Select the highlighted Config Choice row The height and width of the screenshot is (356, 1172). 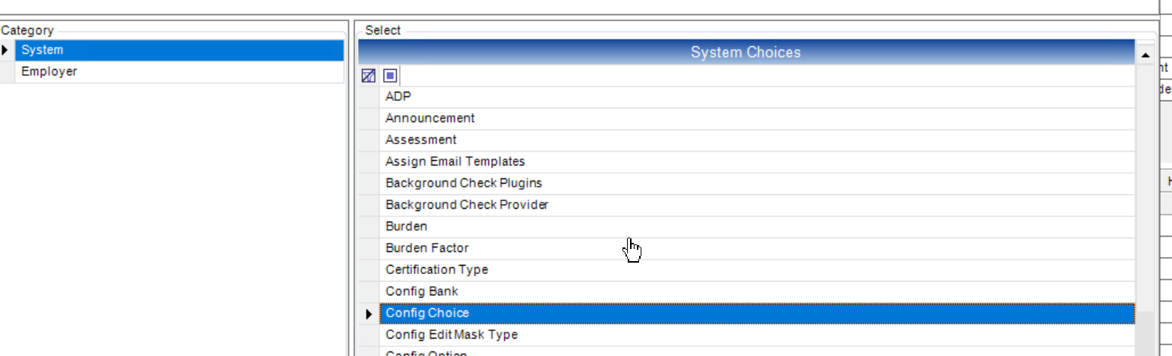coord(757,313)
